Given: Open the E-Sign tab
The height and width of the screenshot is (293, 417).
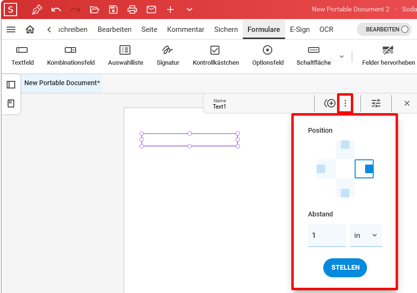Looking at the screenshot, I should 300,29.
